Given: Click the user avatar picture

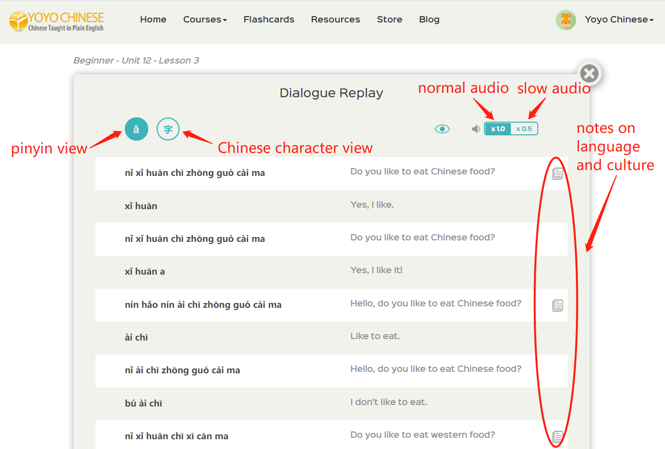Looking at the screenshot, I should click(x=566, y=20).
